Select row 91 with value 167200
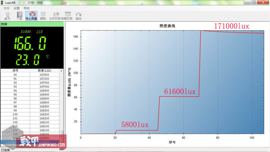 click(30, 79)
